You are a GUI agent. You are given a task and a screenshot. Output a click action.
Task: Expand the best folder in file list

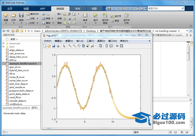click(3, 47)
